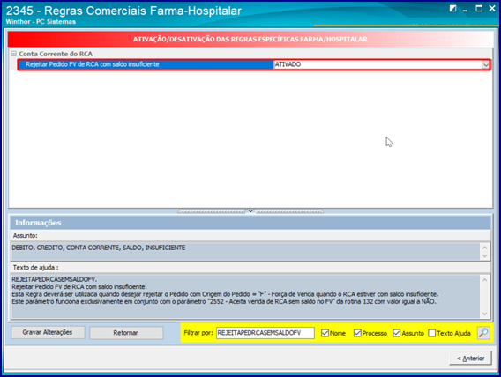Screen dimensions: 501x377
Task: Click the window mode icon in title bar
Action: [x=452, y=9]
